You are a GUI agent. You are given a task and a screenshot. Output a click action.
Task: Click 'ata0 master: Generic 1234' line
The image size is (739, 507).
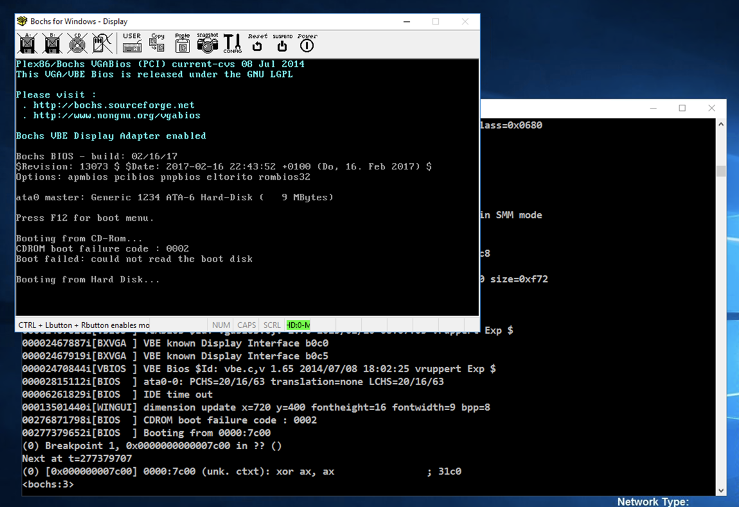coord(174,197)
